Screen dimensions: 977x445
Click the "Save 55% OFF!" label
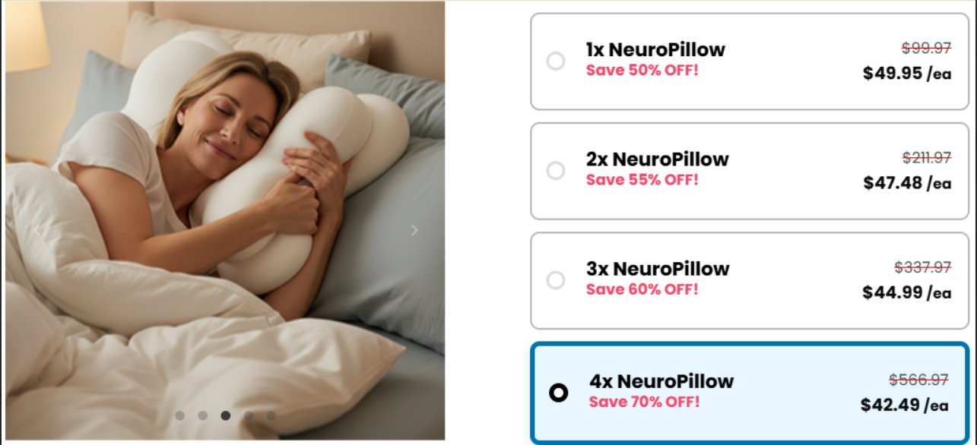(642, 180)
